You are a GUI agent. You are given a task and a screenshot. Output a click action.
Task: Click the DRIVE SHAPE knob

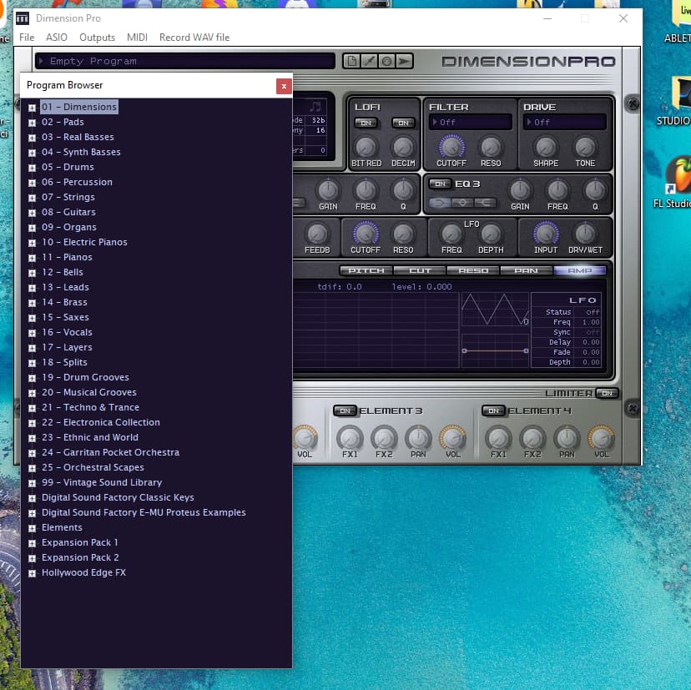[x=546, y=147]
